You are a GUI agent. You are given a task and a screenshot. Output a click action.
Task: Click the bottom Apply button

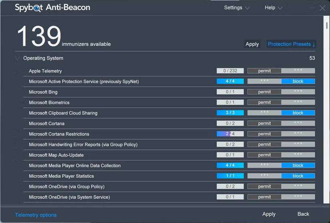[269, 214]
